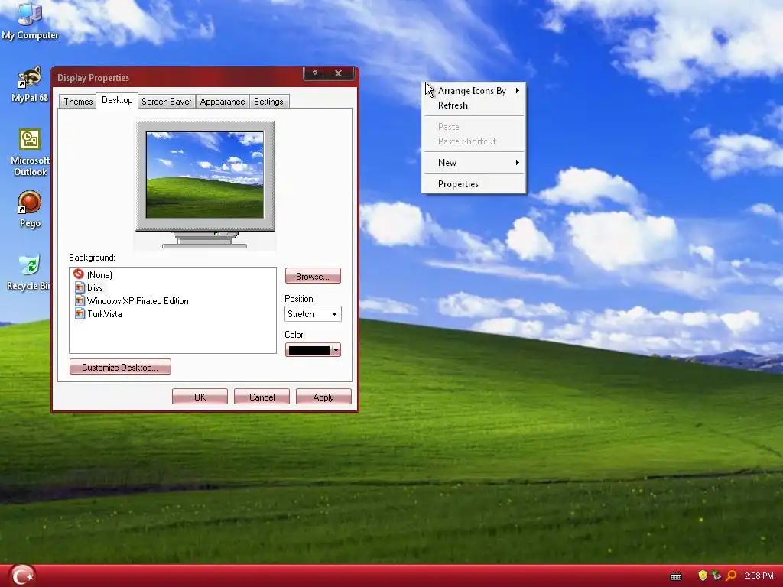Select the Pego desktop shortcut

tap(30, 209)
